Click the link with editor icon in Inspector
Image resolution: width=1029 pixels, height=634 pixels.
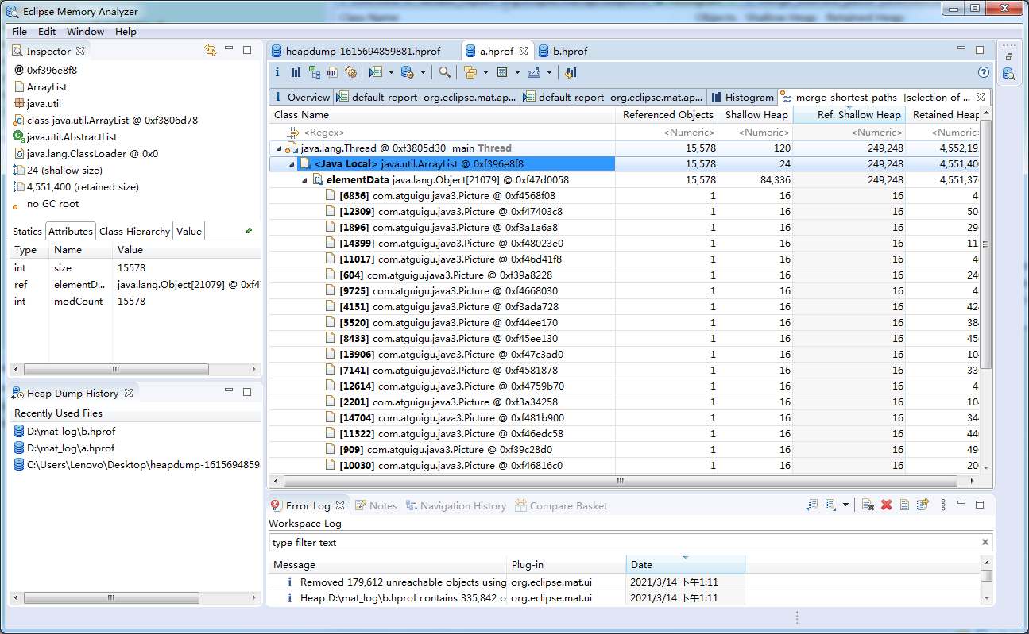[x=211, y=50]
